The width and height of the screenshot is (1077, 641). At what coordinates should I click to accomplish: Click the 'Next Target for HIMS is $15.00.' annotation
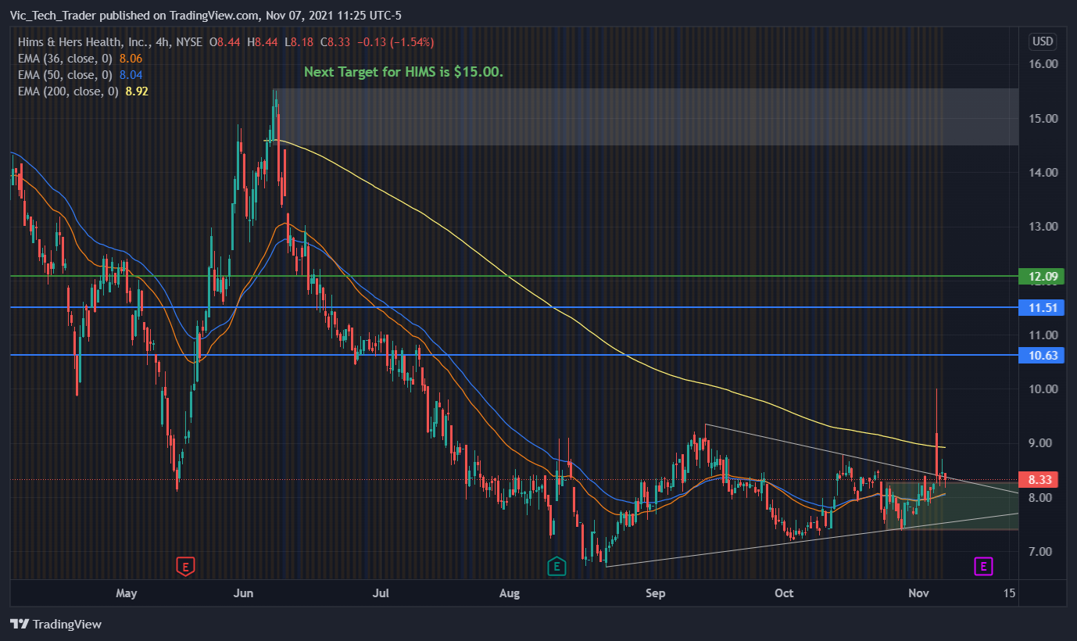click(x=403, y=72)
